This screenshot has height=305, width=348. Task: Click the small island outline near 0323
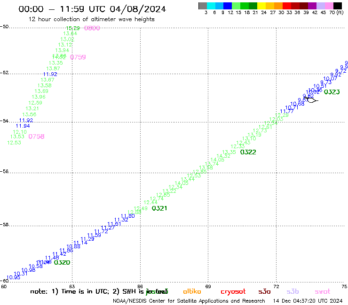[x=311, y=100]
